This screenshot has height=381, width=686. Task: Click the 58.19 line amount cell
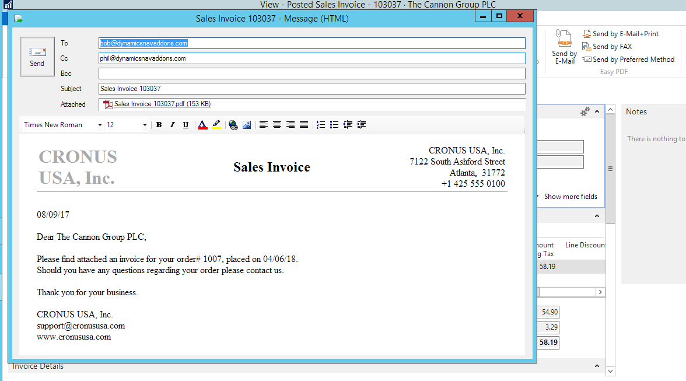tap(547, 267)
